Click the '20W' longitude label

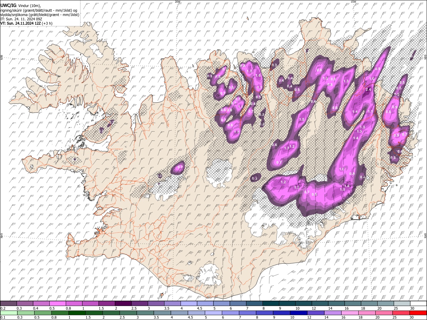click(x=177, y=2)
